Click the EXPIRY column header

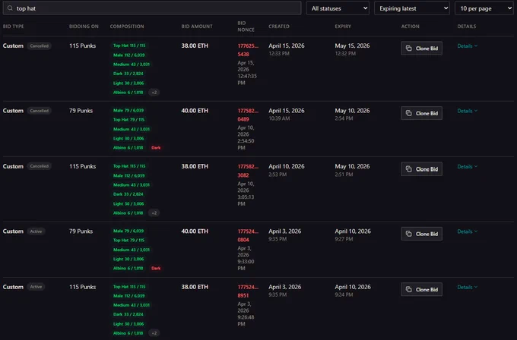[343, 27]
